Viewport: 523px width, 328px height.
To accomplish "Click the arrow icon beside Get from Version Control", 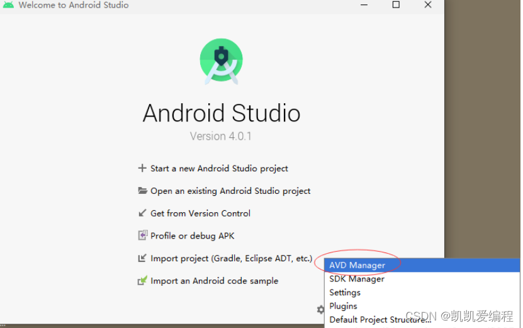I will pyautogui.click(x=142, y=213).
